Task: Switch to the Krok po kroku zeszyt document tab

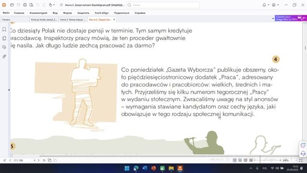Action: (x=44, y=20)
